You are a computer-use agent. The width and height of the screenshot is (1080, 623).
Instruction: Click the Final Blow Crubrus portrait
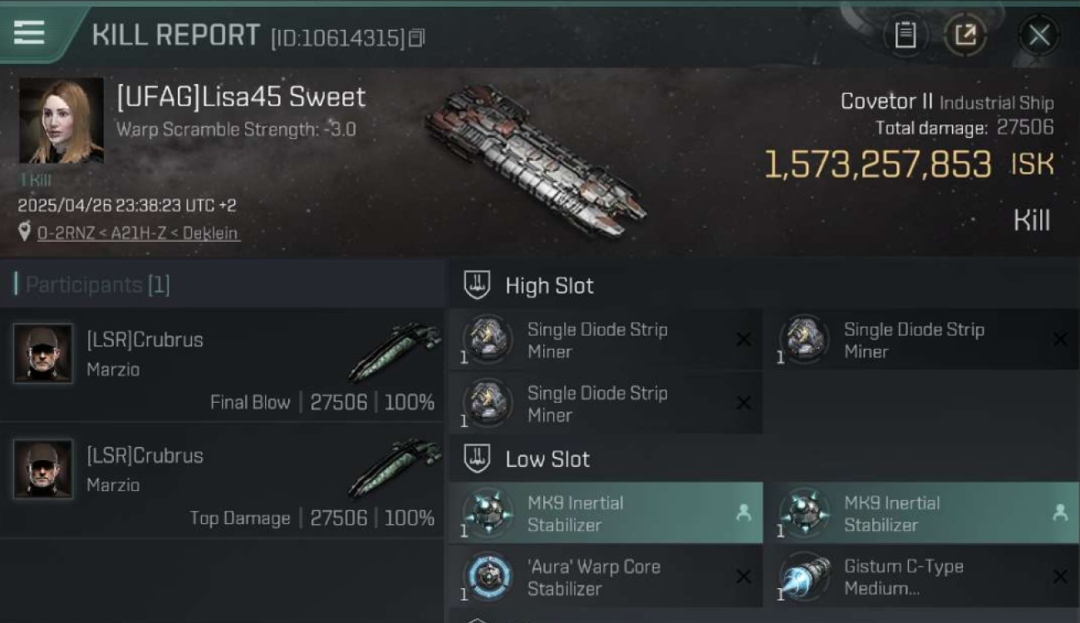click(42, 353)
